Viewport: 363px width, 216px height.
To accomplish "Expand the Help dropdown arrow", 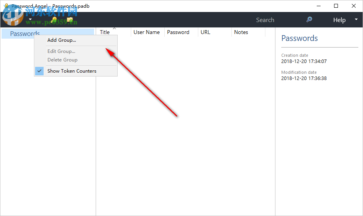I will coord(356,19).
